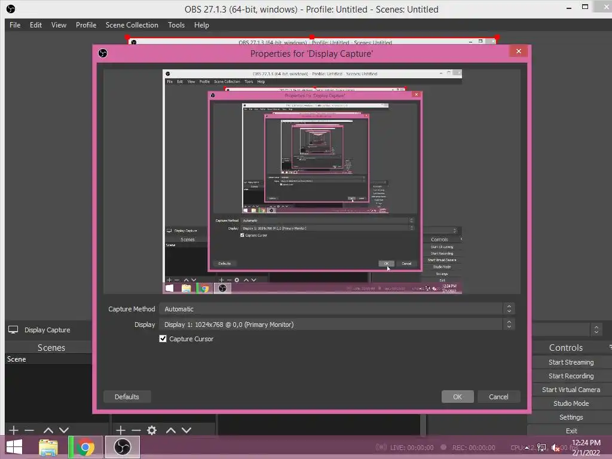The width and height of the screenshot is (612, 459).
Task: Select the Display Capture source label
Action: [47, 330]
